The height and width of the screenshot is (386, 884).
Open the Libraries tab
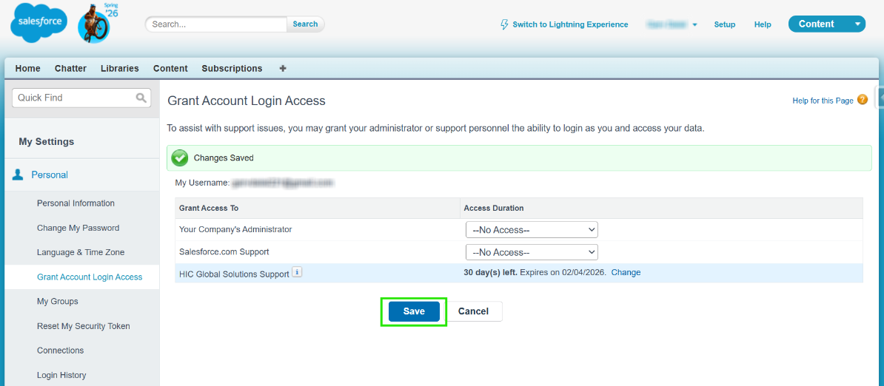[x=120, y=68]
